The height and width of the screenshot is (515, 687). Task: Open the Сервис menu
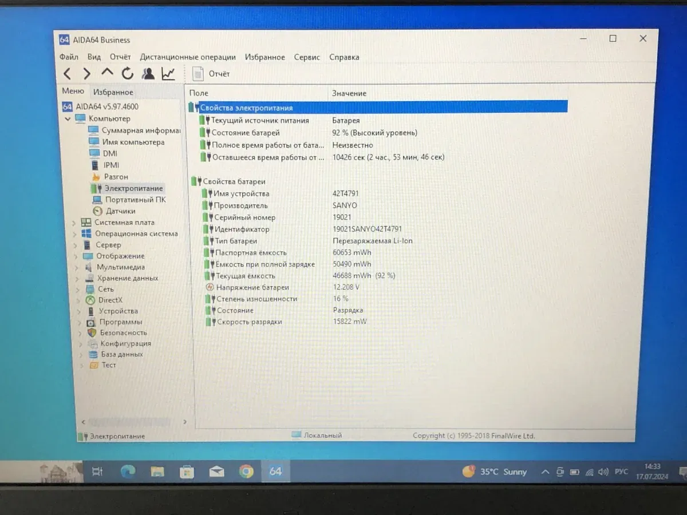click(x=307, y=57)
